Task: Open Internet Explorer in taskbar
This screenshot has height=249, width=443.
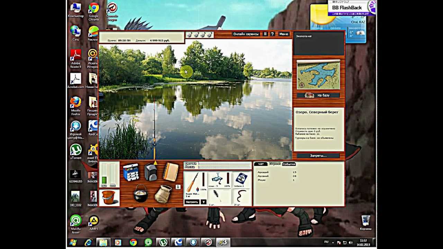Action: tap(88, 242)
